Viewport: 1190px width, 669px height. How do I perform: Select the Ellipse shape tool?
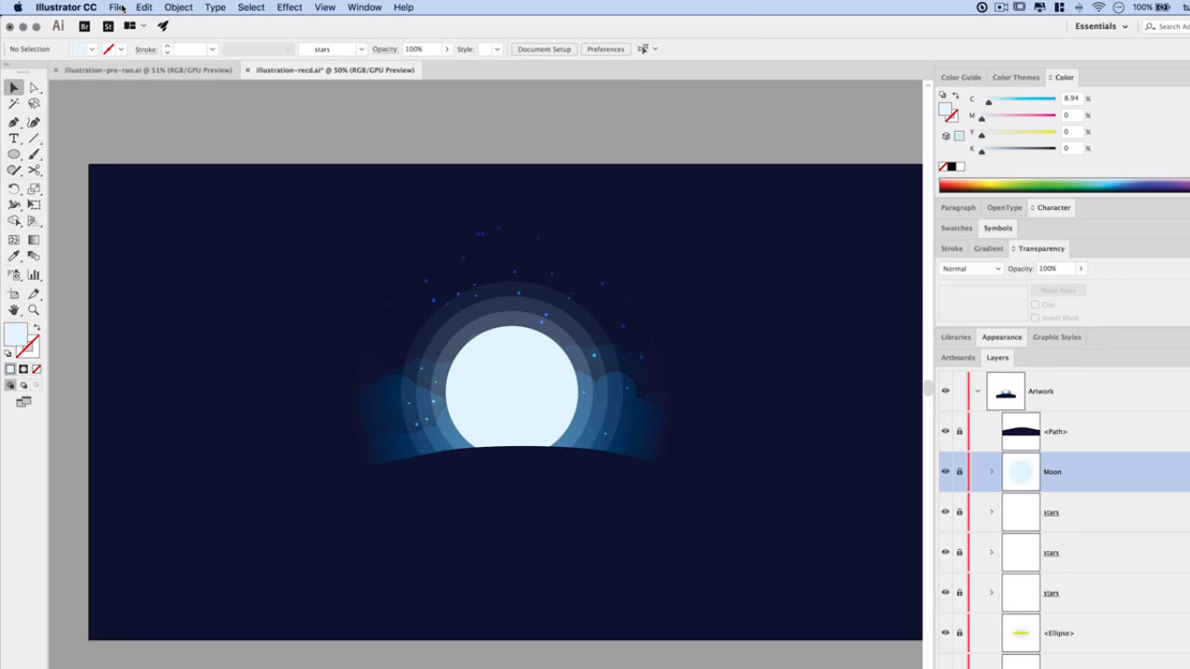(x=14, y=154)
